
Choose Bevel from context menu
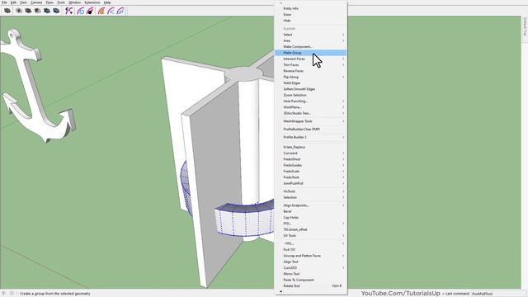tap(310, 211)
